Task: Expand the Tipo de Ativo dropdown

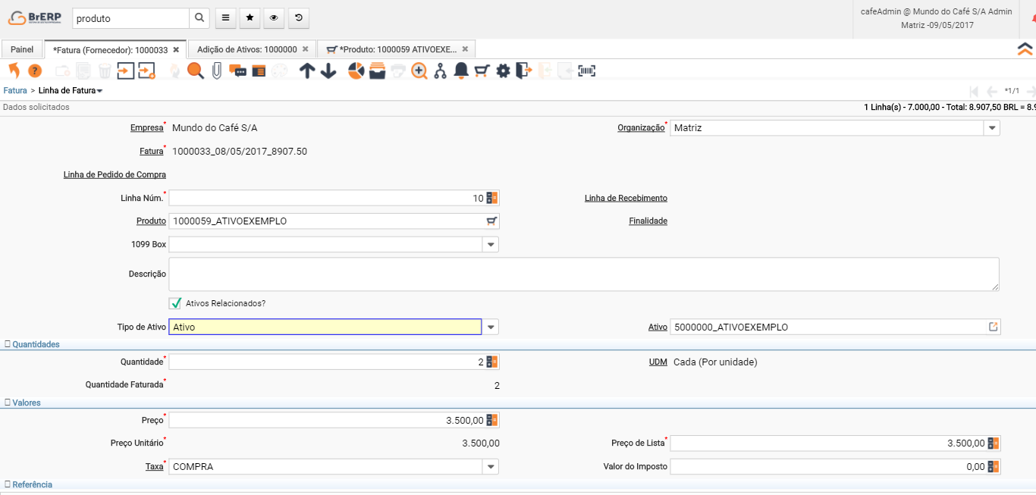Action: (x=491, y=327)
